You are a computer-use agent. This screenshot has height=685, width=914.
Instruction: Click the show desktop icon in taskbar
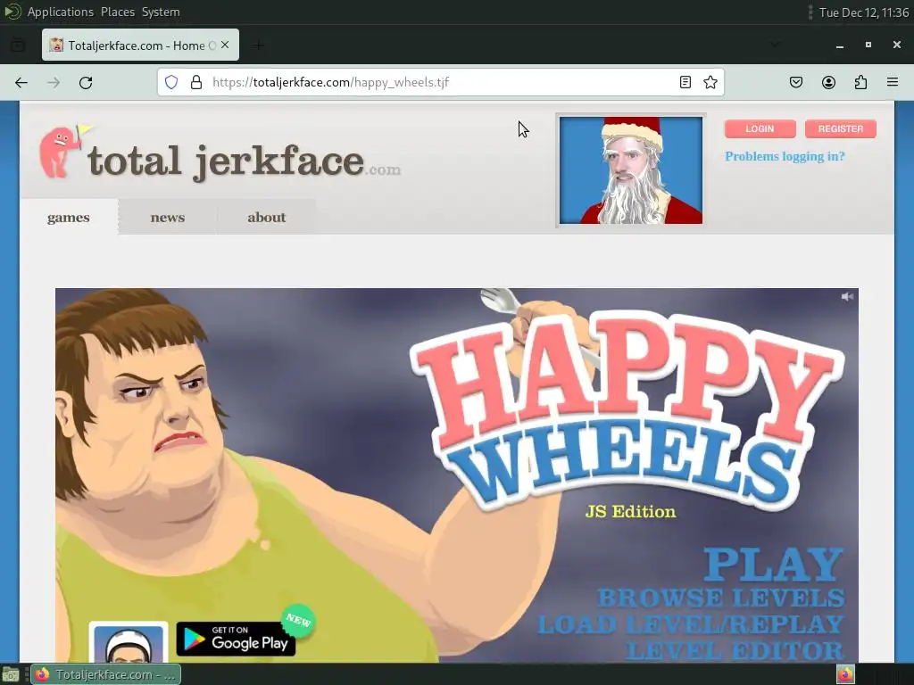click(11, 674)
